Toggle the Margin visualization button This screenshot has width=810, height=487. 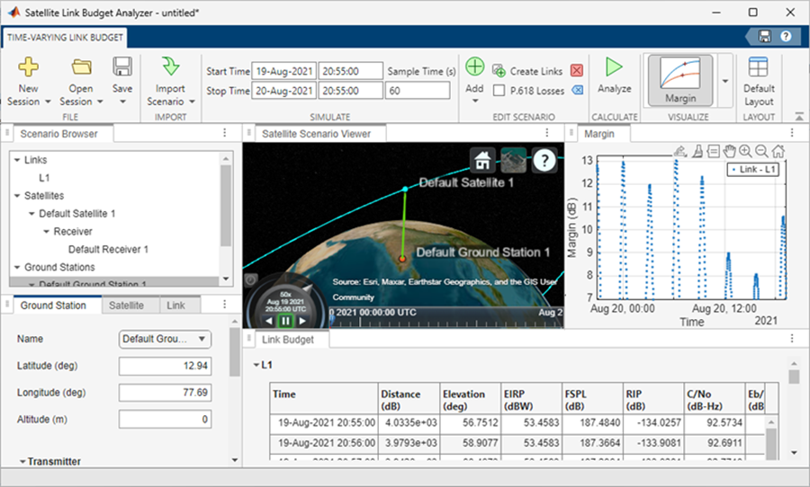tap(680, 78)
